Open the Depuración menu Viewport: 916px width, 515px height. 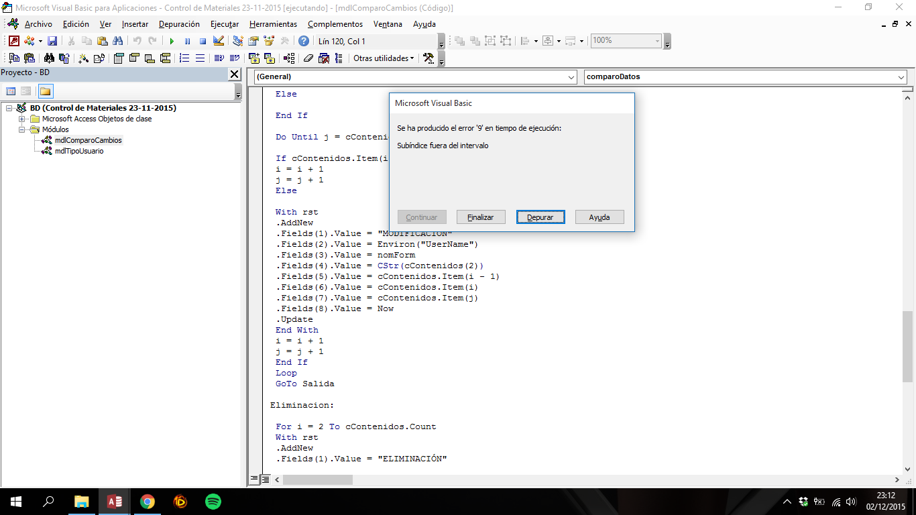pyautogui.click(x=179, y=24)
